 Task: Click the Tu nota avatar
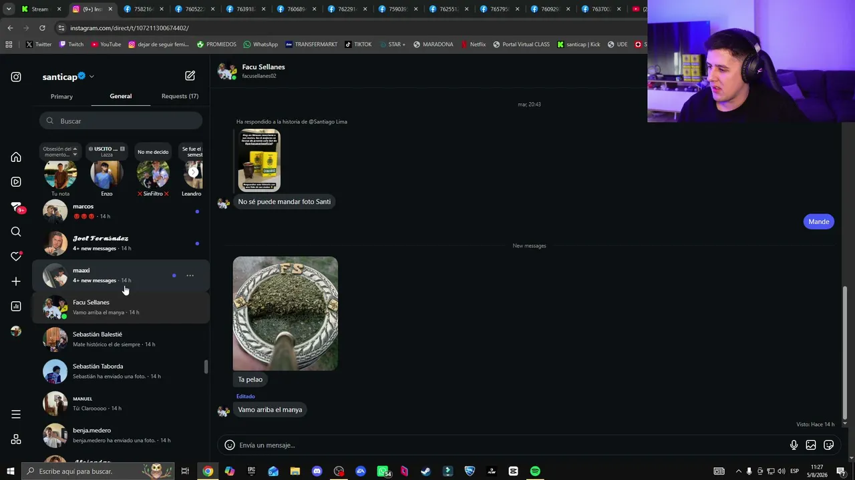[x=60, y=174]
